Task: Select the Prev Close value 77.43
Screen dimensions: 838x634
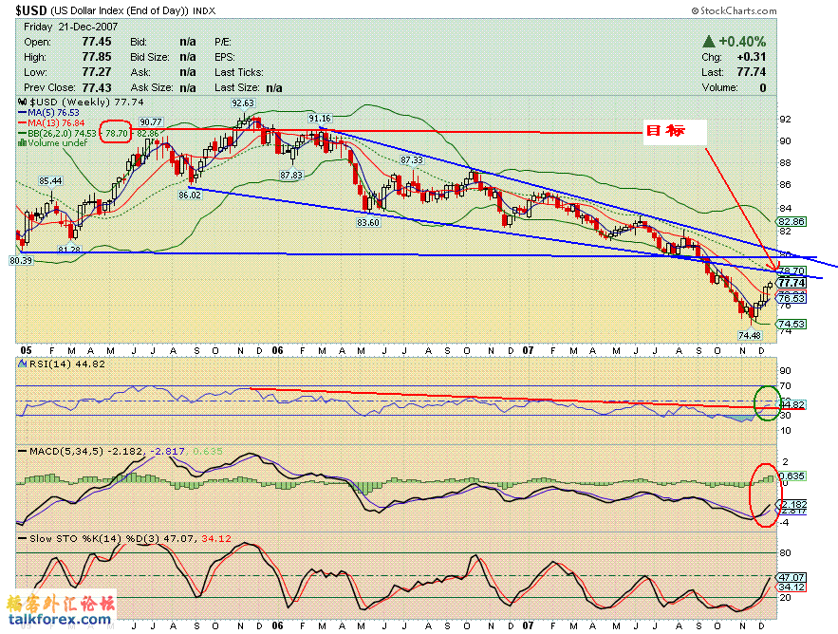Action: 97,87
